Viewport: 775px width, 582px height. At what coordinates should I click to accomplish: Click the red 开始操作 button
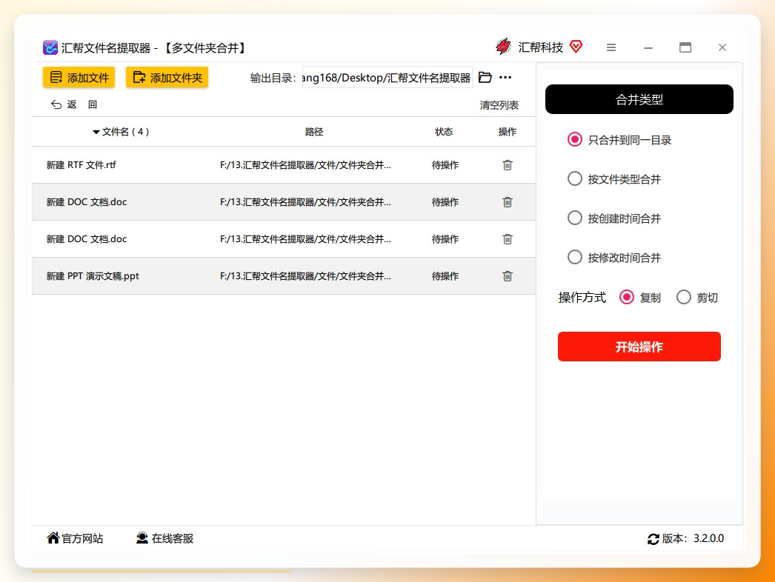(639, 347)
